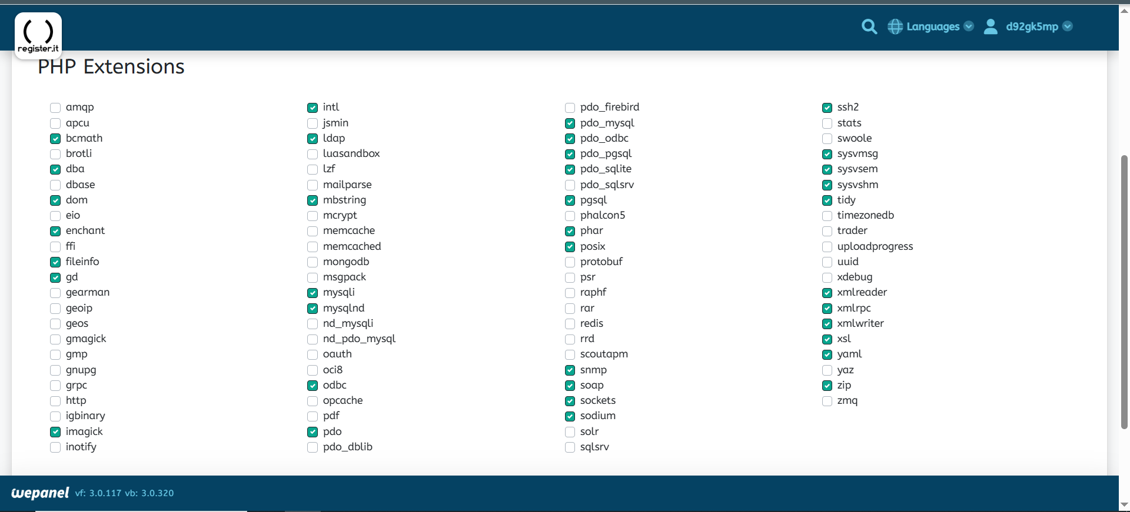Screen dimensions: 1130x512
Task: Uncheck the imagick extension
Action: 55,432
